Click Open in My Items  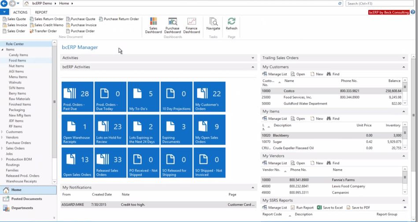tap(298, 119)
